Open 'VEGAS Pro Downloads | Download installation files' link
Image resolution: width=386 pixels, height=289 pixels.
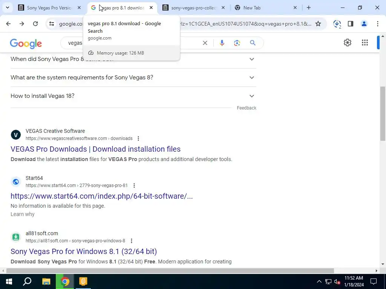[95, 149]
